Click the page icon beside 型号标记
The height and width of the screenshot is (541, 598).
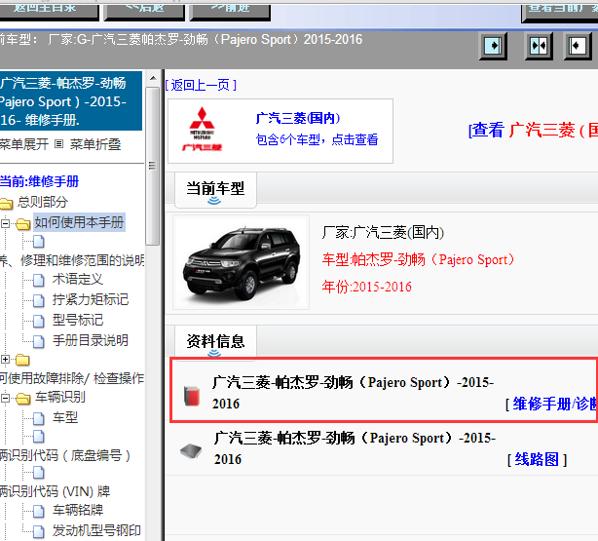click(39, 321)
